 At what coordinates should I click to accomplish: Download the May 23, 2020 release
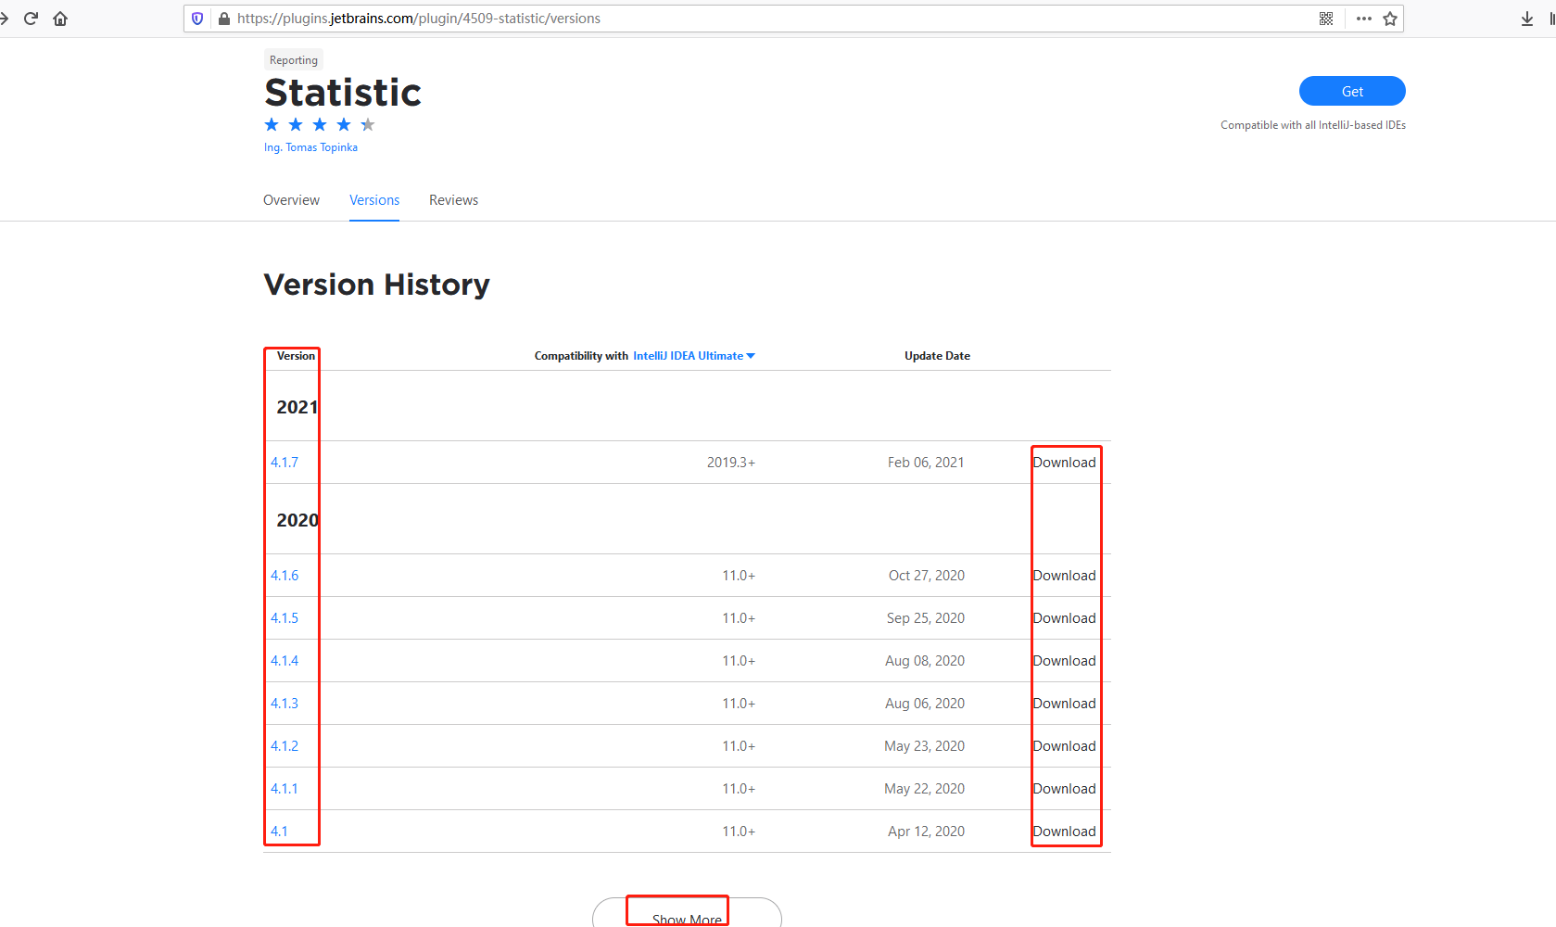[1065, 746]
